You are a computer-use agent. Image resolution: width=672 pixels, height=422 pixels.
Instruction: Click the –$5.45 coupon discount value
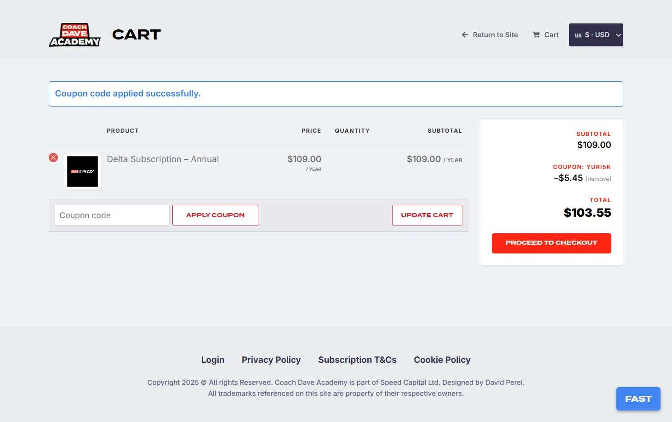568,178
